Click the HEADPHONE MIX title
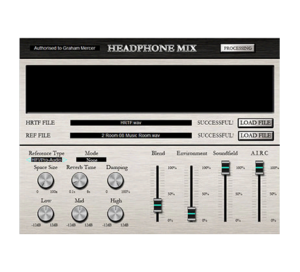The height and width of the screenshot is (272, 300). (x=152, y=48)
